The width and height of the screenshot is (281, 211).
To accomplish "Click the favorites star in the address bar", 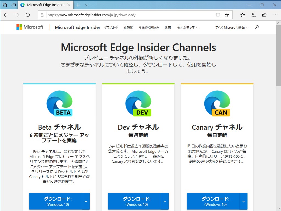I will click(227, 15).
